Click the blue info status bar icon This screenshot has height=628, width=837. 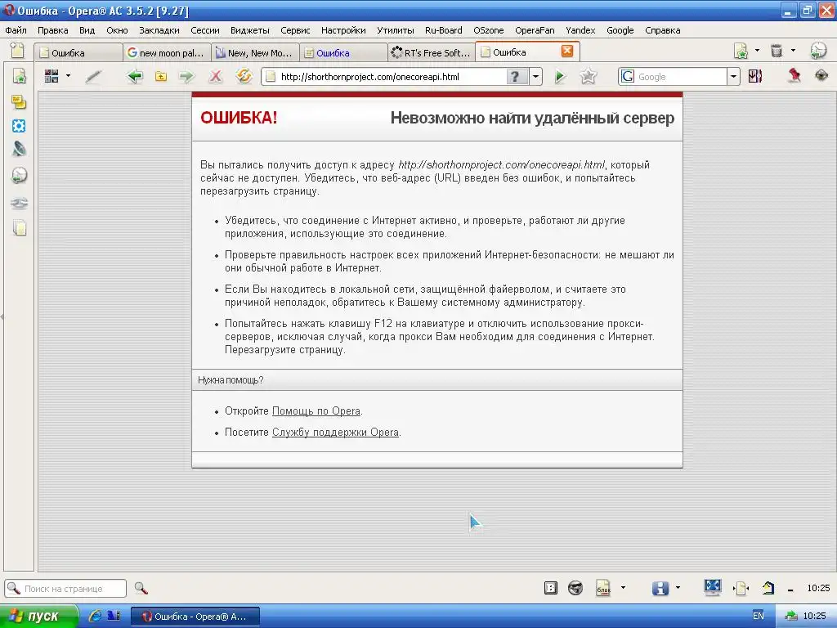[x=660, y=588]
